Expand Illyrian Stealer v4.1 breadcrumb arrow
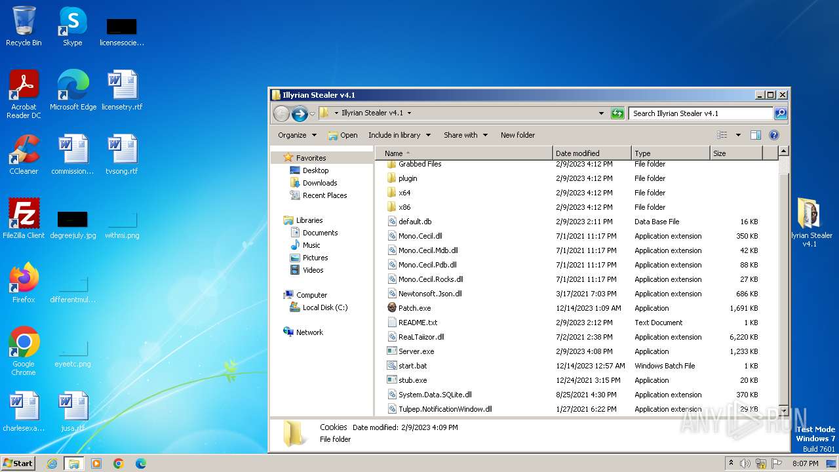 point(409,113)
